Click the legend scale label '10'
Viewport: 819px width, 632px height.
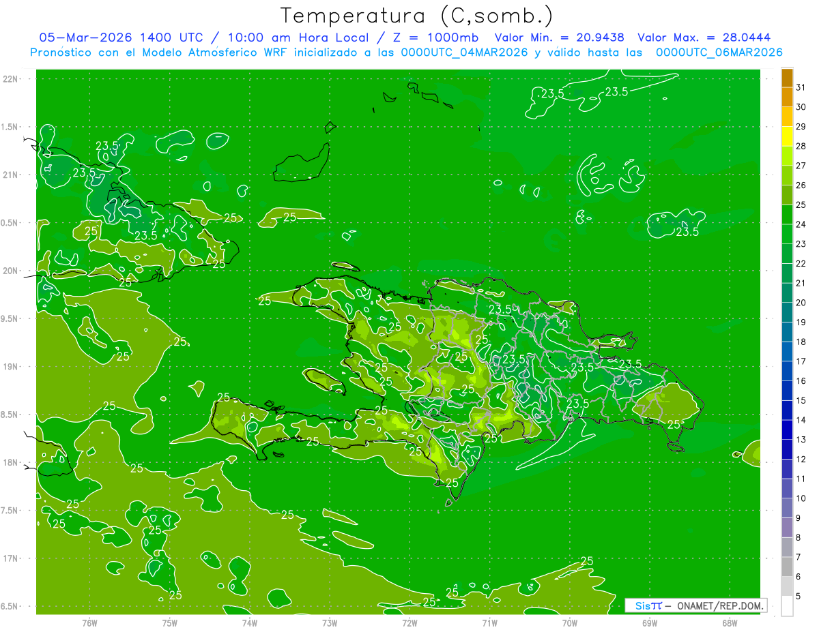801,498
